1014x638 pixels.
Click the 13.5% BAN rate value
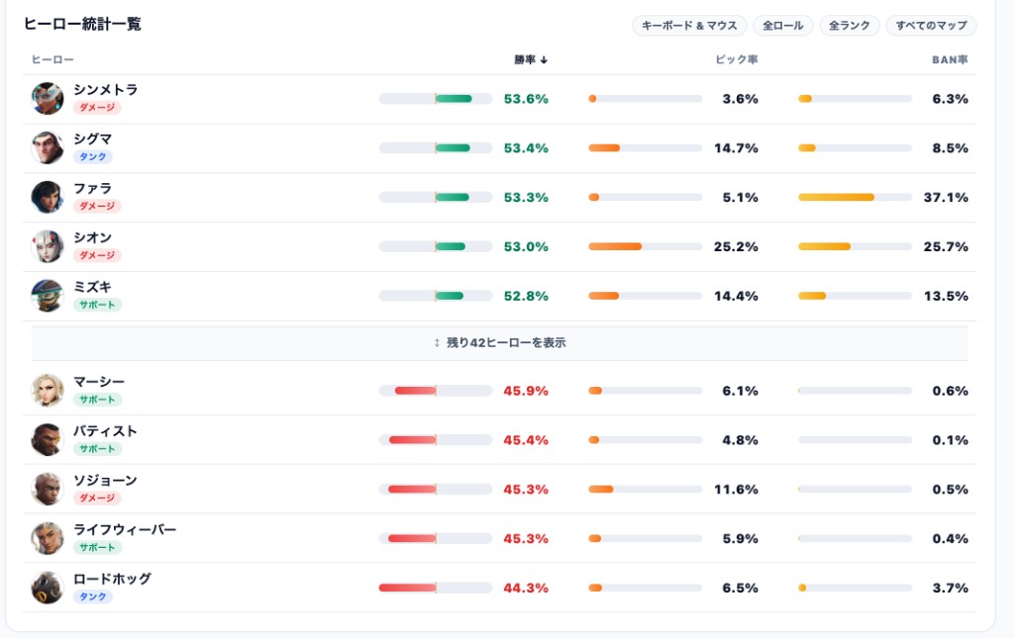tap(946, 296)
